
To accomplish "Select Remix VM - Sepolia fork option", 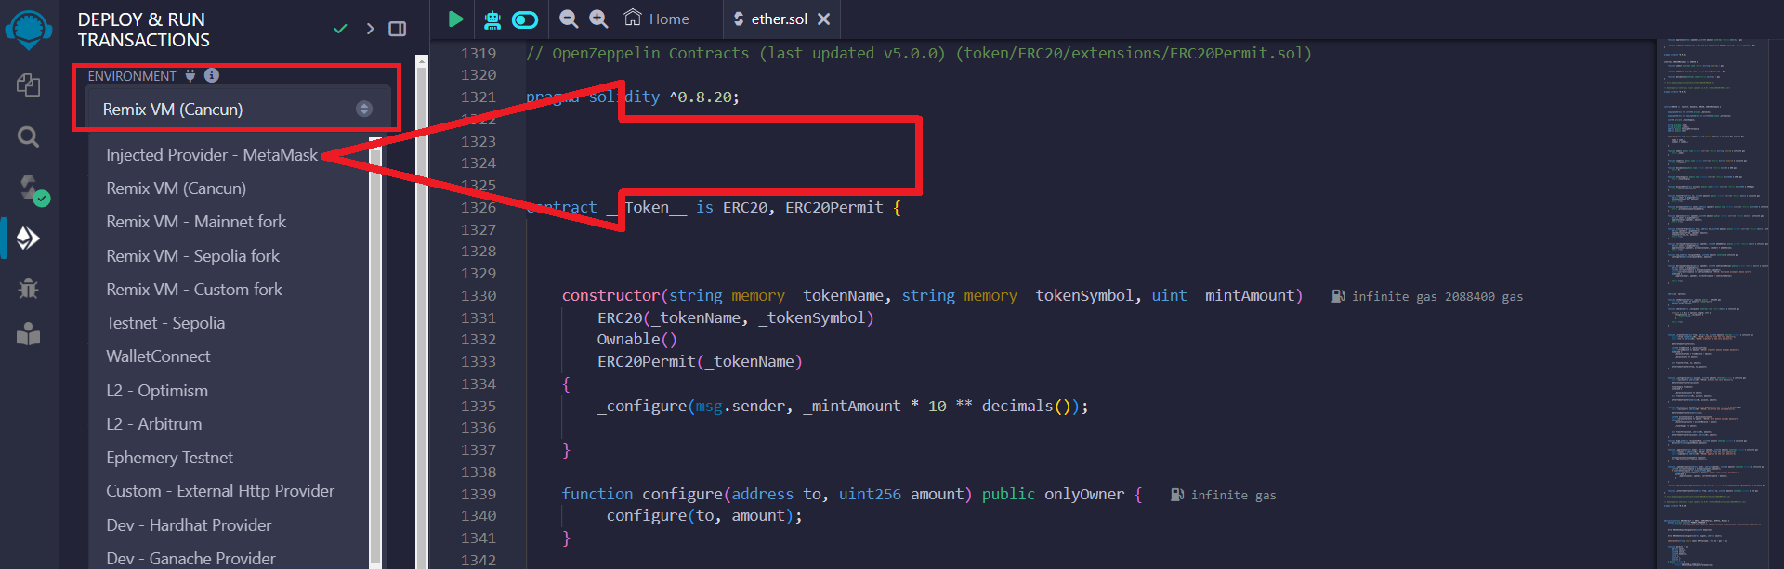I will click(x=192, y=256).
